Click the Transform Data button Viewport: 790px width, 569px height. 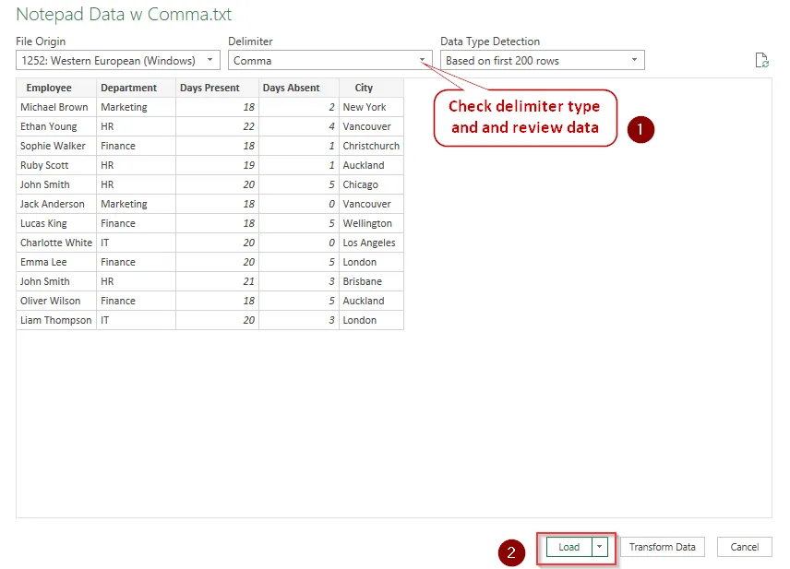pos(662,547)
